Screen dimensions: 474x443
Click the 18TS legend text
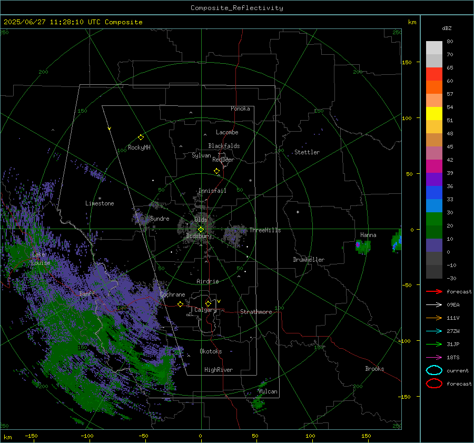pyautogui.click(x=453, y=358)
